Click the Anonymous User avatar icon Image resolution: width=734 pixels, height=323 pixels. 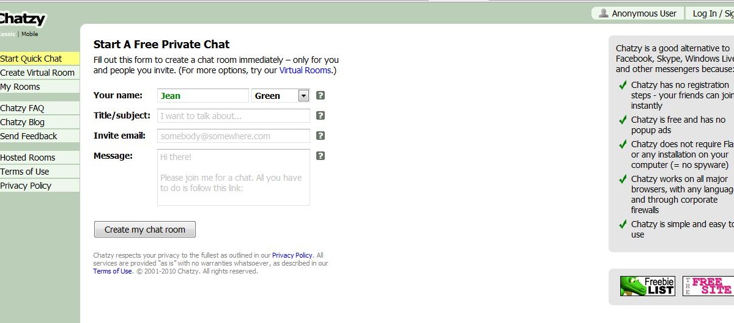pos(604,13)
